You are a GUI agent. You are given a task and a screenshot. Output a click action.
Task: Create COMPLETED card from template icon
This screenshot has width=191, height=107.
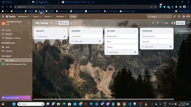(171, 47)
